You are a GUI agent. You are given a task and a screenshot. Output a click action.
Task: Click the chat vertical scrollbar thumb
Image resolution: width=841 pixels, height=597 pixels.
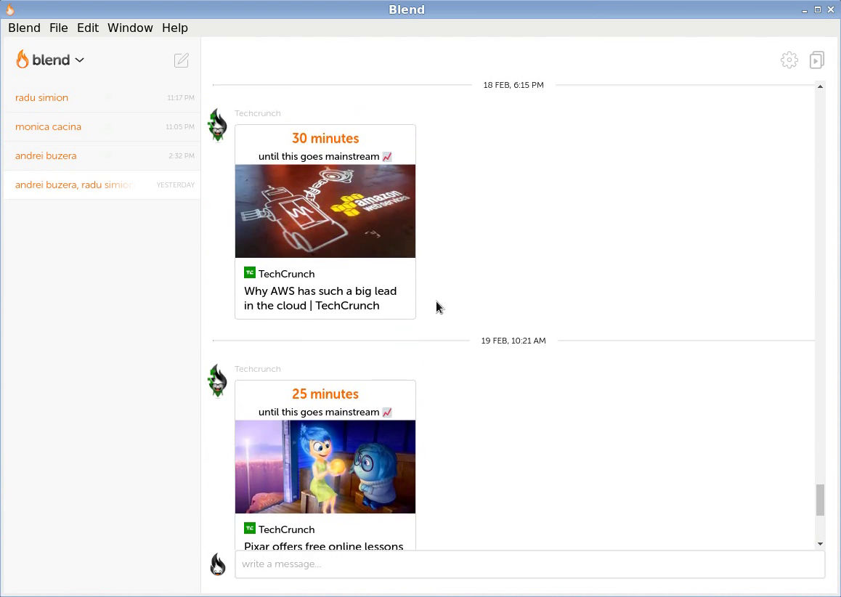[820, 500]
